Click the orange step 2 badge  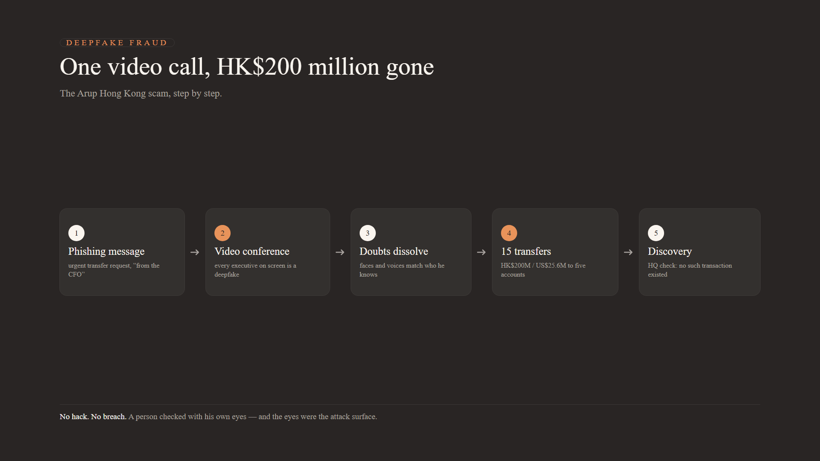click(223, 233)
